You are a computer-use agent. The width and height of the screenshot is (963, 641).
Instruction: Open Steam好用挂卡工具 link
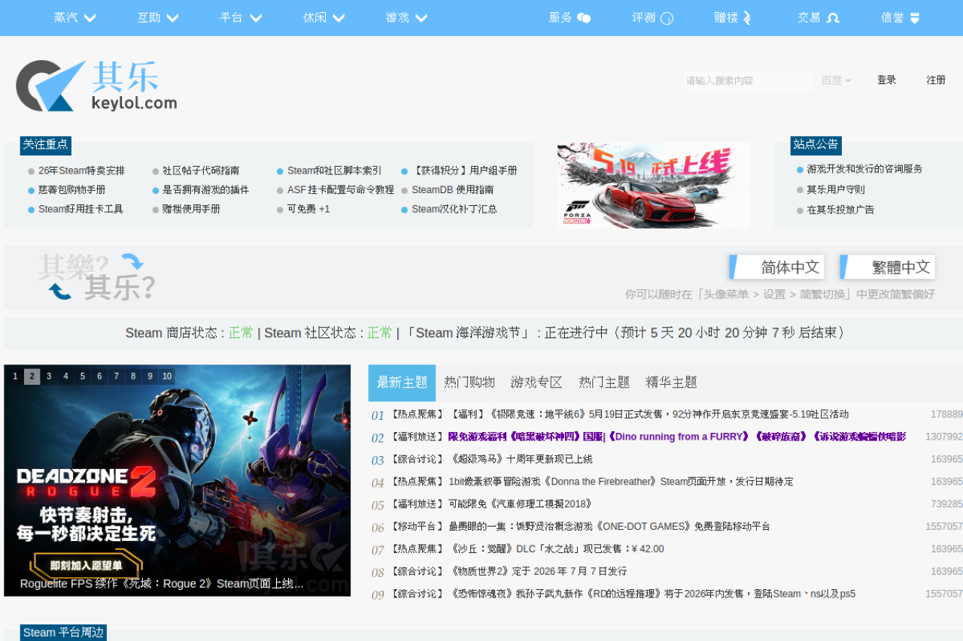click(81, 209)
